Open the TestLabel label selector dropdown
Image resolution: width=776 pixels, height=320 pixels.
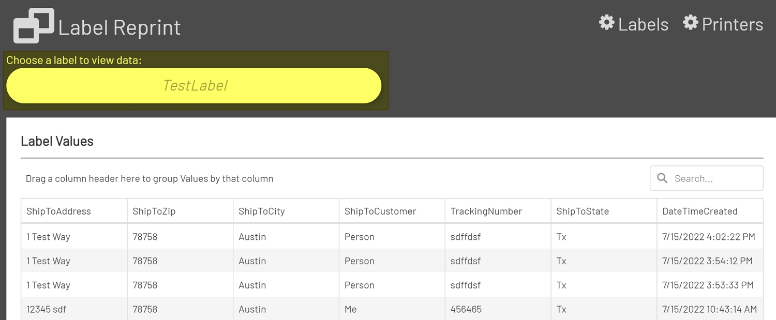[x=194, y=86]
